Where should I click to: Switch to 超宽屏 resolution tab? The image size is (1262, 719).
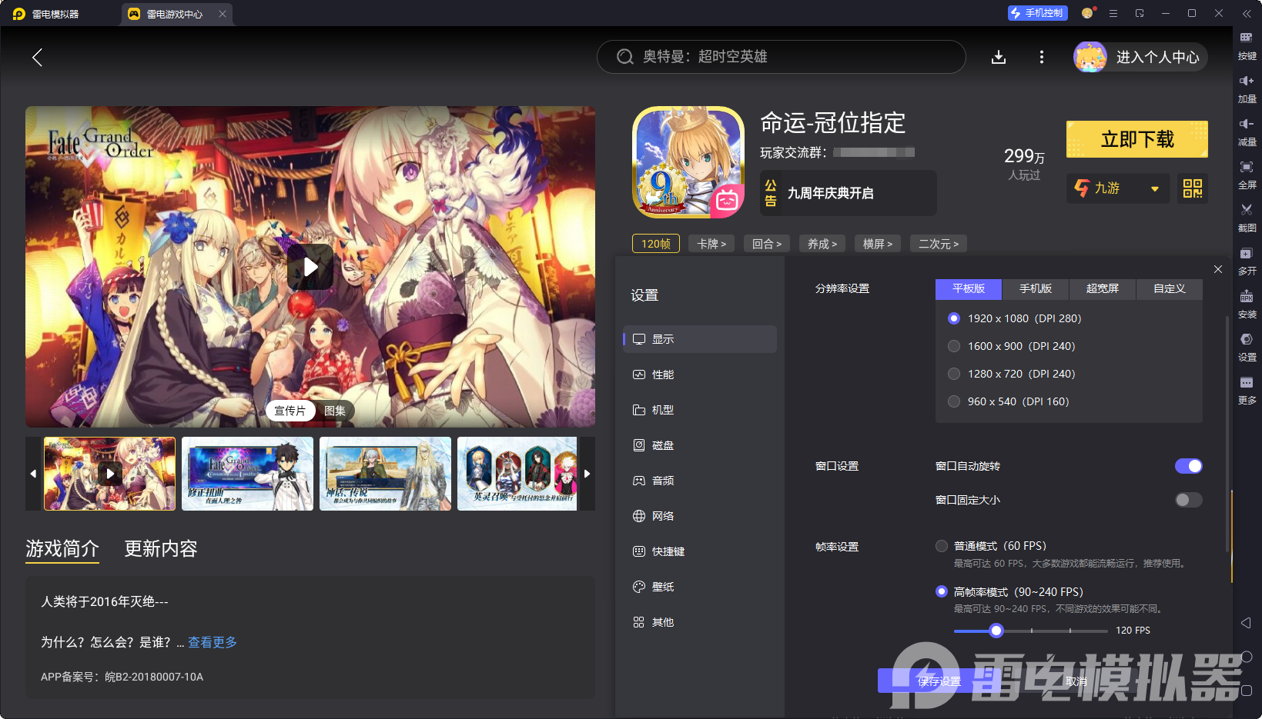tap(1103, 289)
